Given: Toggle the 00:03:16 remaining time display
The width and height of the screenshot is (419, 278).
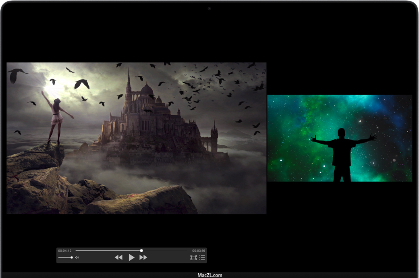Looking at the screenshot, I should [x=198, y=251].
